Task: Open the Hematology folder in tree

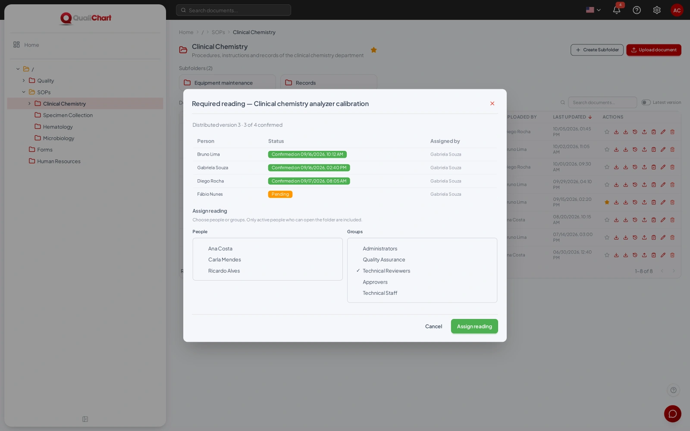Action: [x=58, y=127]
